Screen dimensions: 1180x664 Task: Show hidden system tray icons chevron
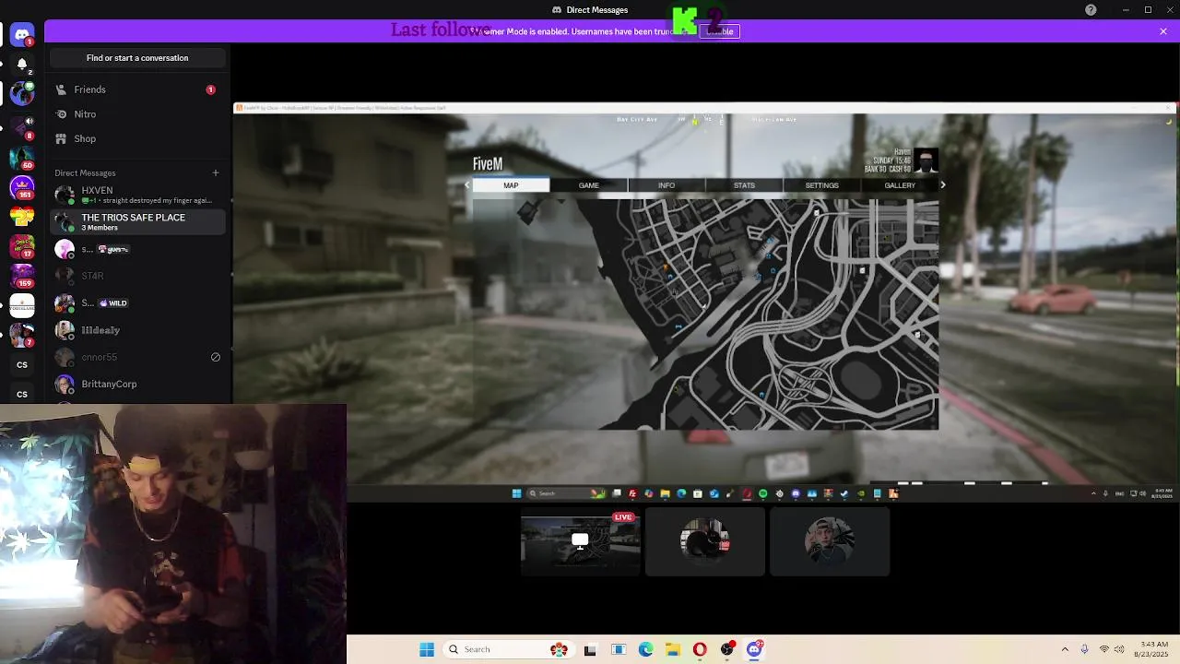[1065, 649]
